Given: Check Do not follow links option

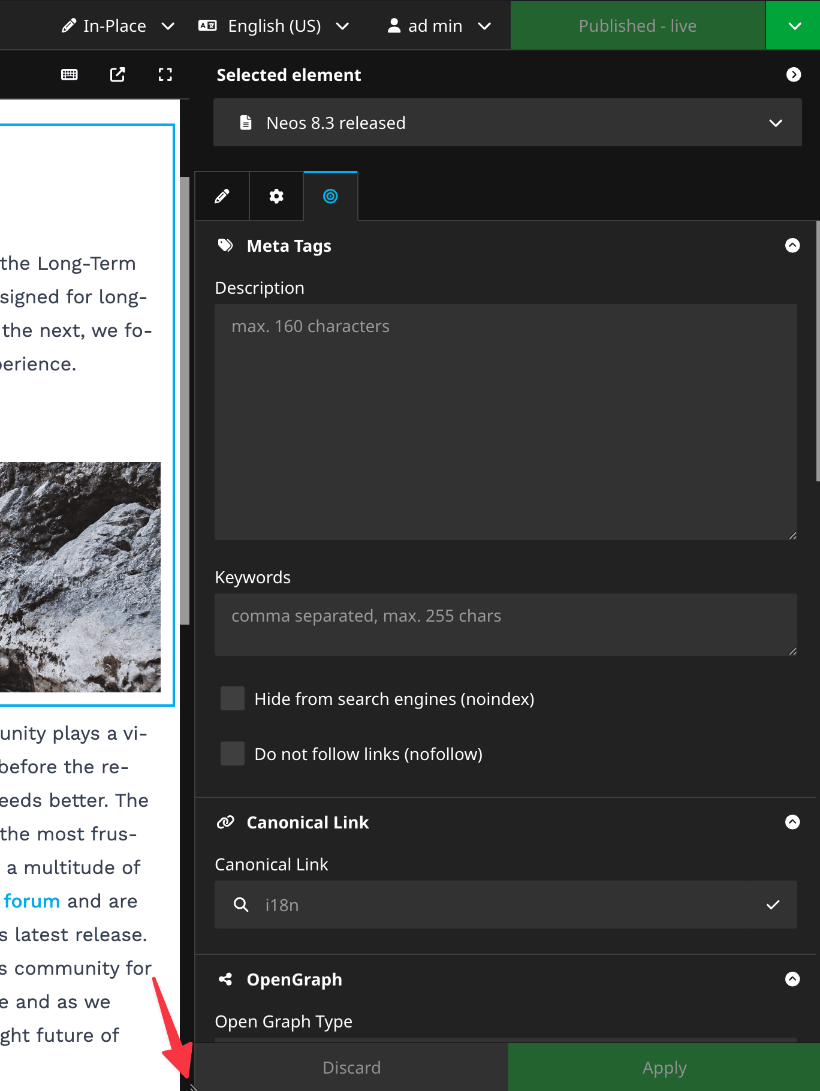Looking at the screenshot, I should [233, 754].
